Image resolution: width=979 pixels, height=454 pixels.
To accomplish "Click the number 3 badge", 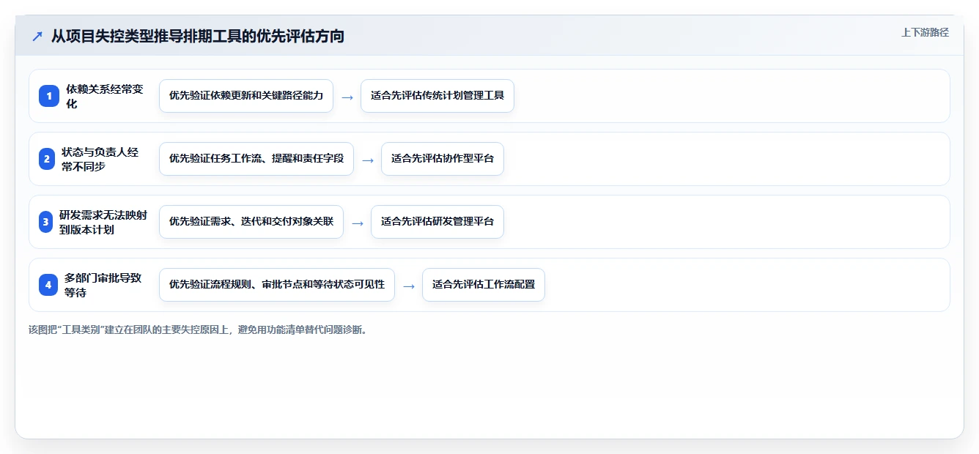I will coord(46,222).
